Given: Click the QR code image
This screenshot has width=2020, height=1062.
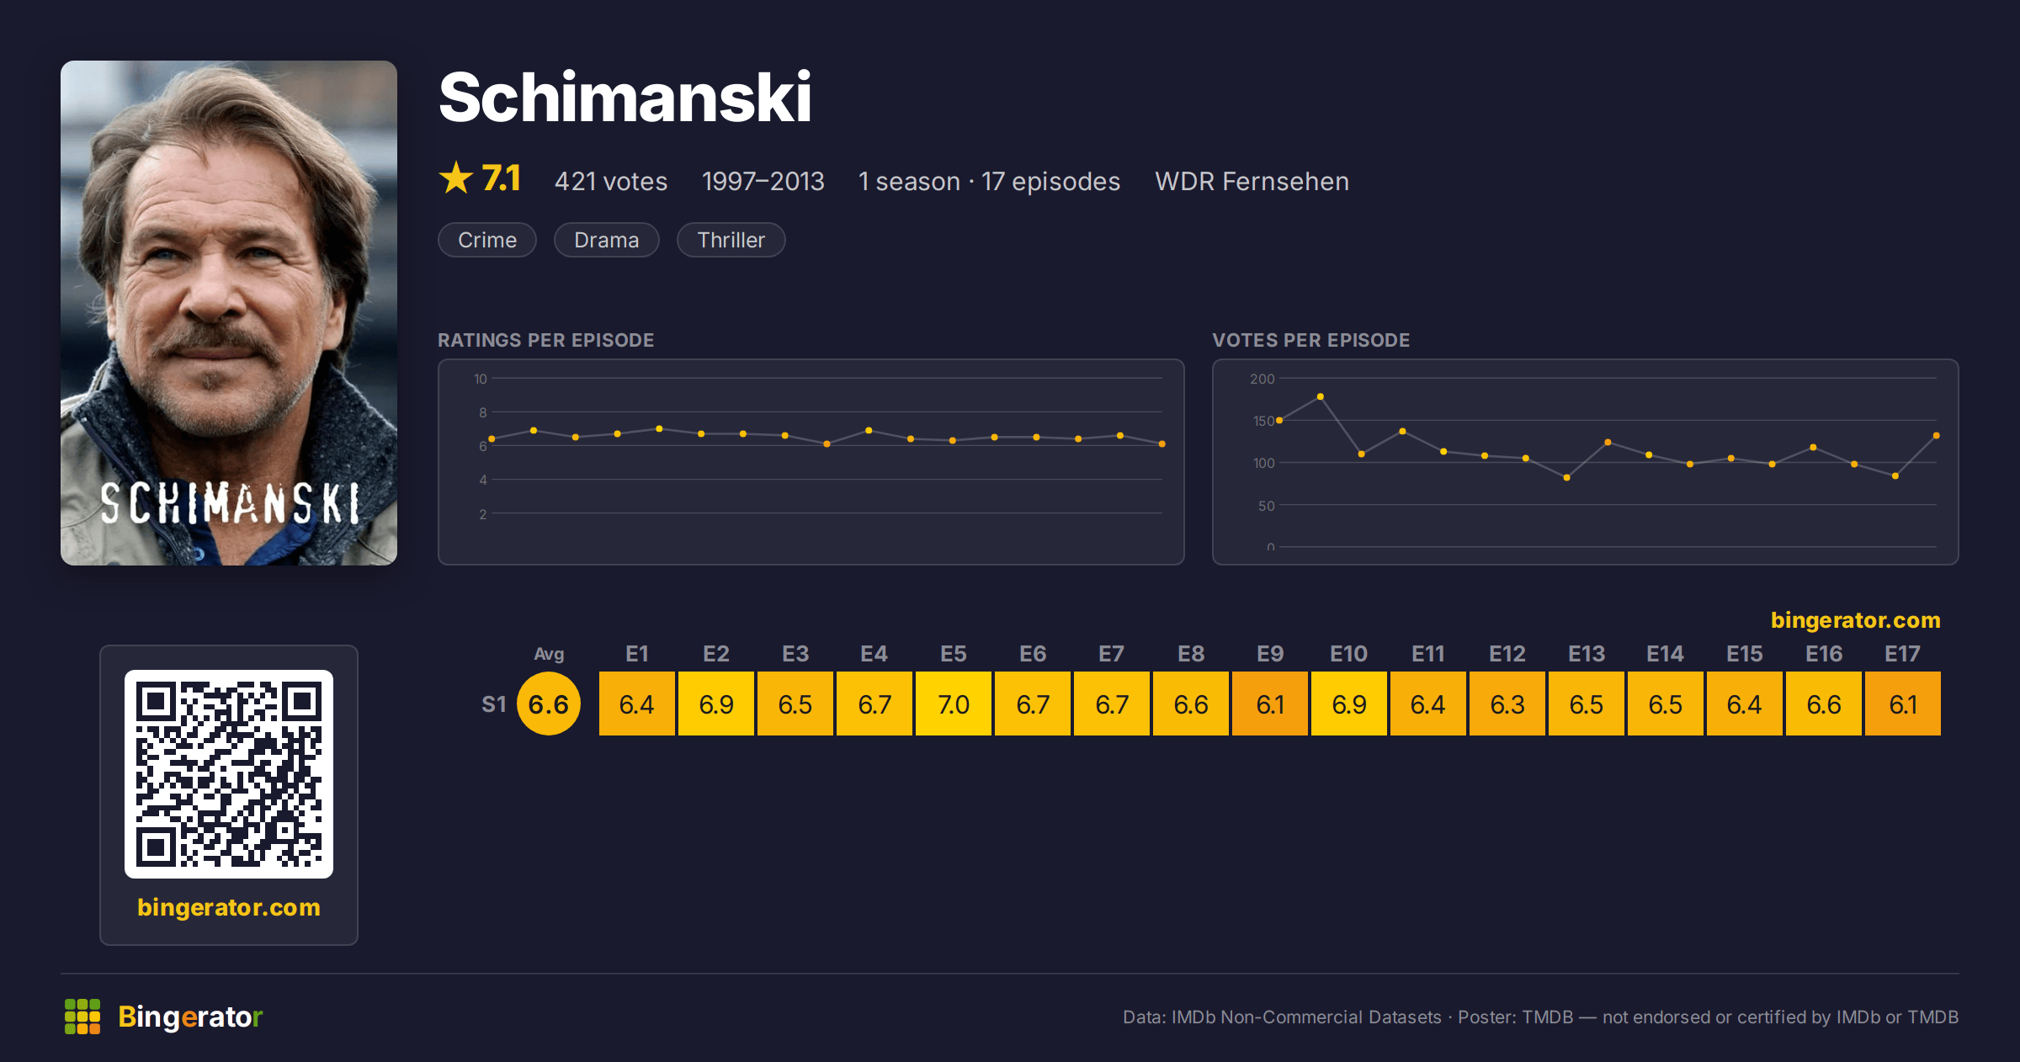Looking at the screenshot, I should click(x=229, y=774).
